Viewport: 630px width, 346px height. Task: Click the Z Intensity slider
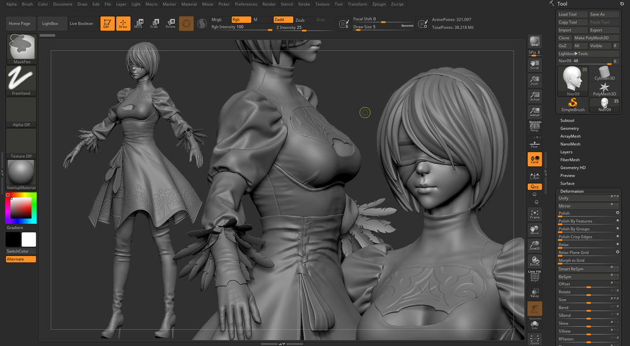pyautogui.click(x=304, y=27)
